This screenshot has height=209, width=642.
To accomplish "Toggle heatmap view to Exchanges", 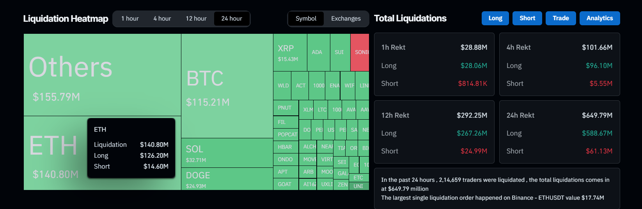I will point(346,19).
